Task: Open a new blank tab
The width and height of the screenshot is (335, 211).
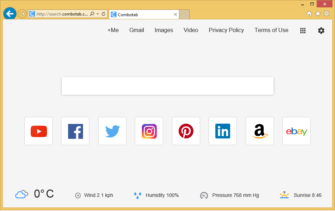Action: click(x=184, y=14)
